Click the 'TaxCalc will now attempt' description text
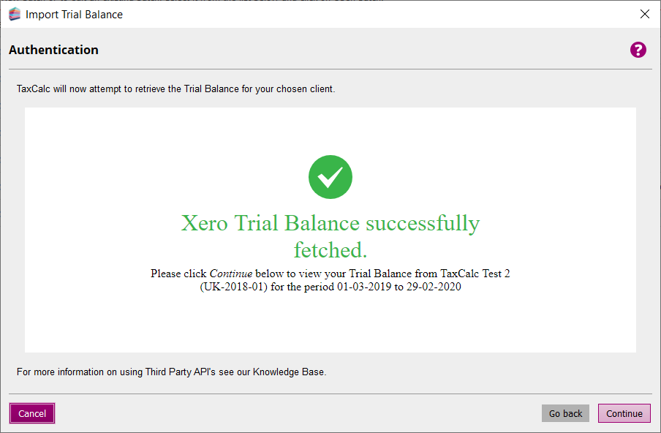 [x=175, y=89]
